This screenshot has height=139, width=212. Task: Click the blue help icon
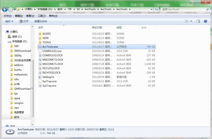tap(206, 21)
